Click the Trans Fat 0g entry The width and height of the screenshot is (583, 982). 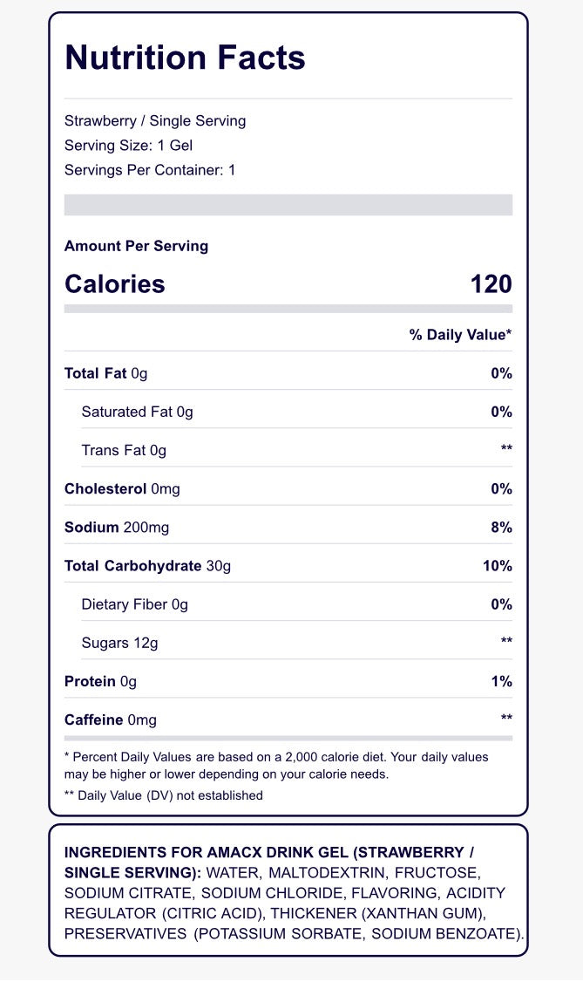(124, 451)
